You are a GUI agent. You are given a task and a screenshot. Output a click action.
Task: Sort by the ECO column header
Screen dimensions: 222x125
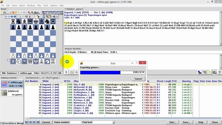click(174, 81)
